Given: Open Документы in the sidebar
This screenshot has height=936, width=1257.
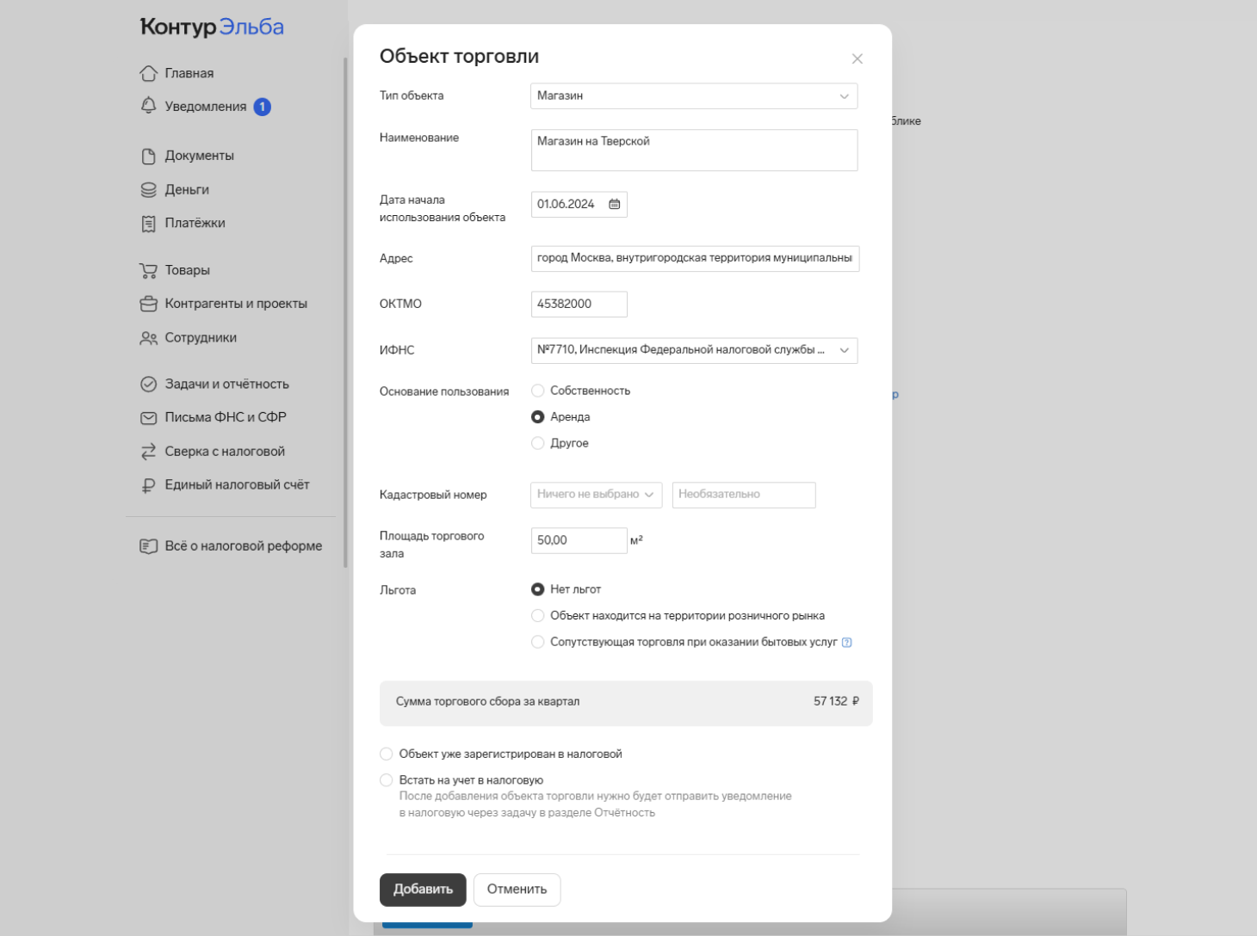Looking at the screenshot, I should pyautogui.click(x=199, y=156).
